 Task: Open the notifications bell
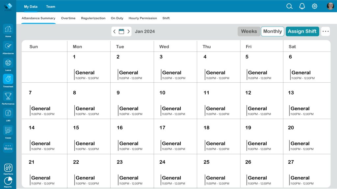(302, 6)
